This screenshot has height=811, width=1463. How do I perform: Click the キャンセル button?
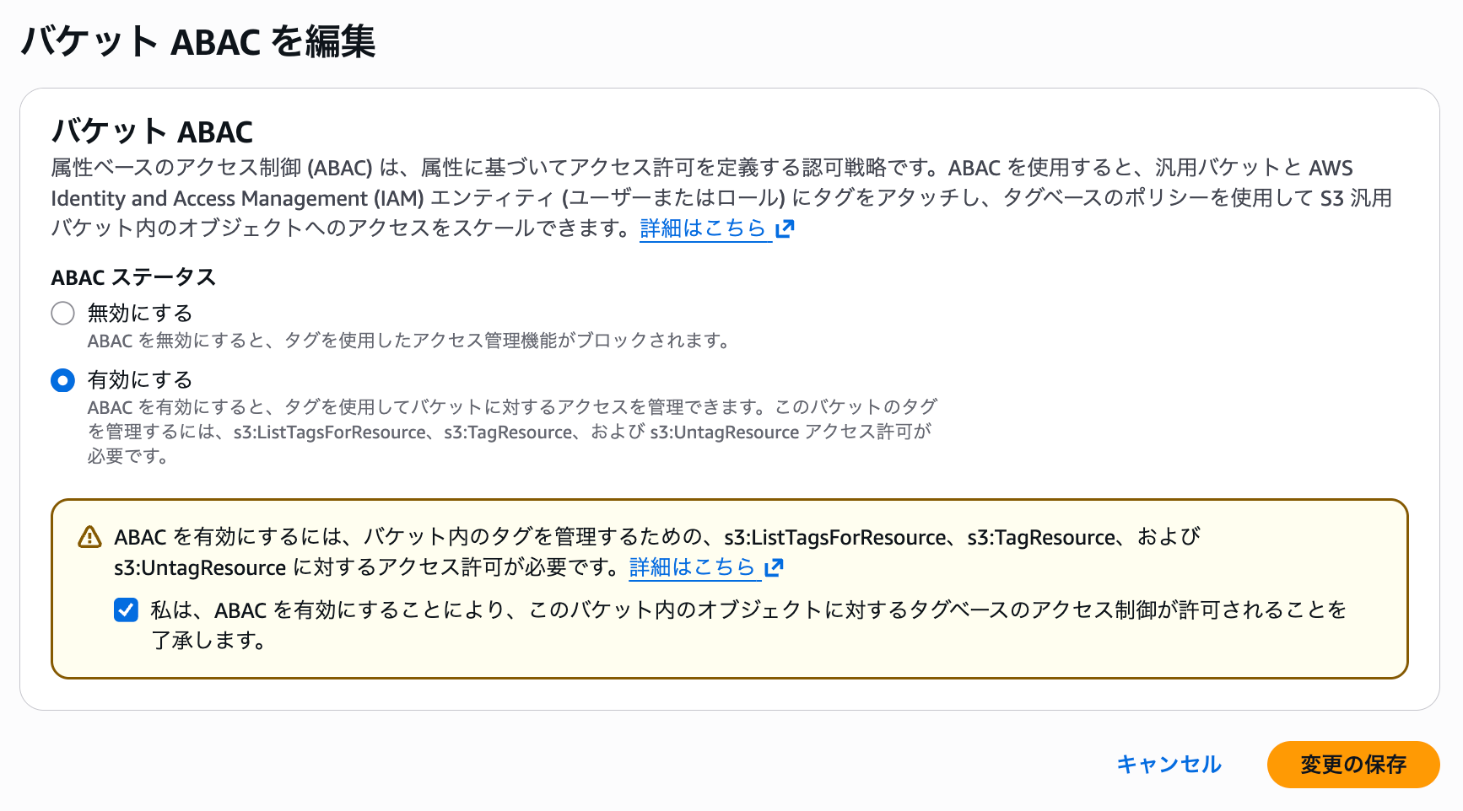pyautogui.click(x=1169, y=764)
